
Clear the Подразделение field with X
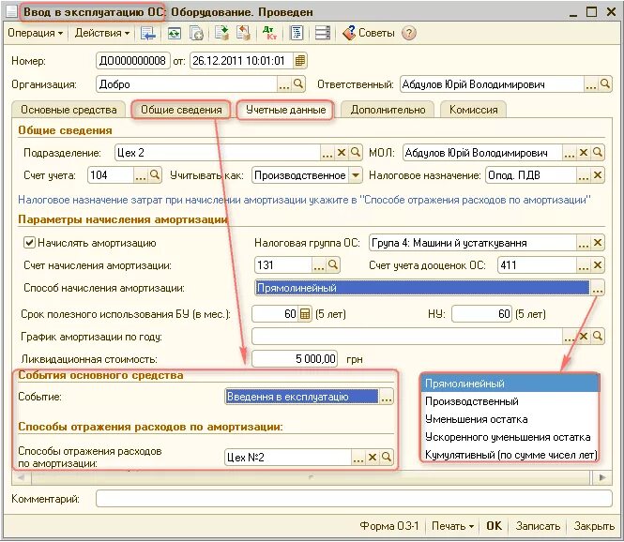point(342,153)
